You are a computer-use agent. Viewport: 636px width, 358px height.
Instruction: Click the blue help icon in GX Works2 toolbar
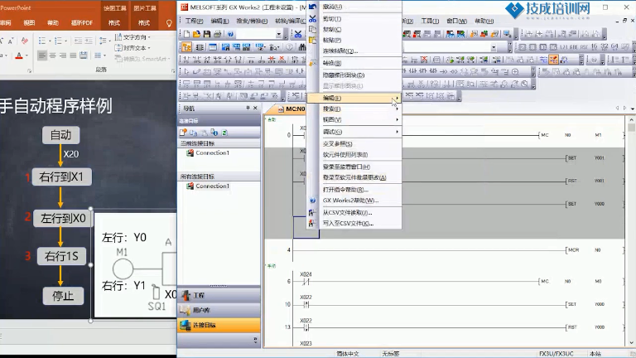point(230,34)
